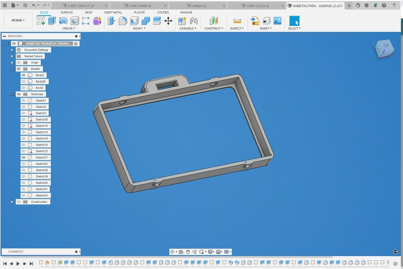Image resolution: width=403 pixels, height=269 pixels.
Task: Open the Notifications bell
Action: pyautogui.click(x=375, y=5)
